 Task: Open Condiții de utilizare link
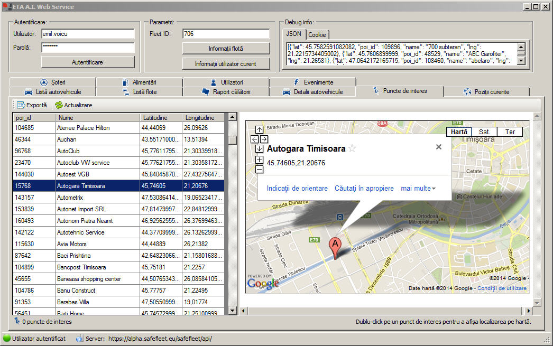(502, 288)
